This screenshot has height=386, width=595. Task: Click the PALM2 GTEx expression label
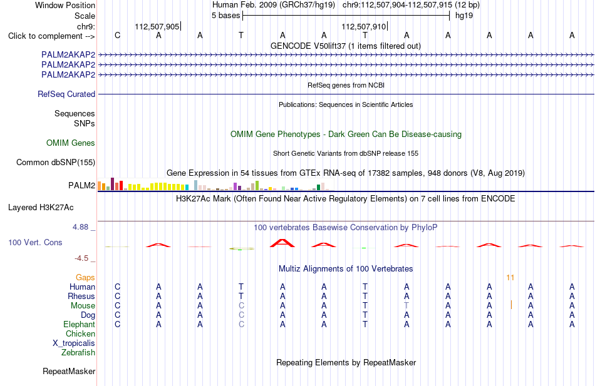(x=81, y=185)
